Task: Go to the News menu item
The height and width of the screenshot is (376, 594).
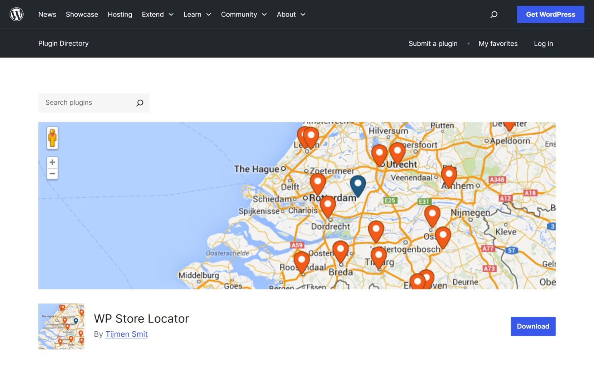Action: 47,14
